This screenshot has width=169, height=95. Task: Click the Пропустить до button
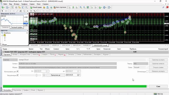point(55,75)
